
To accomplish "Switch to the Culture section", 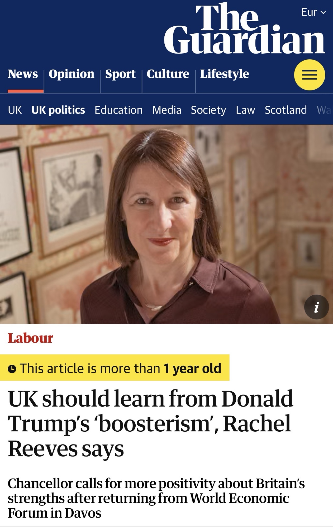I will coord(168,74).
